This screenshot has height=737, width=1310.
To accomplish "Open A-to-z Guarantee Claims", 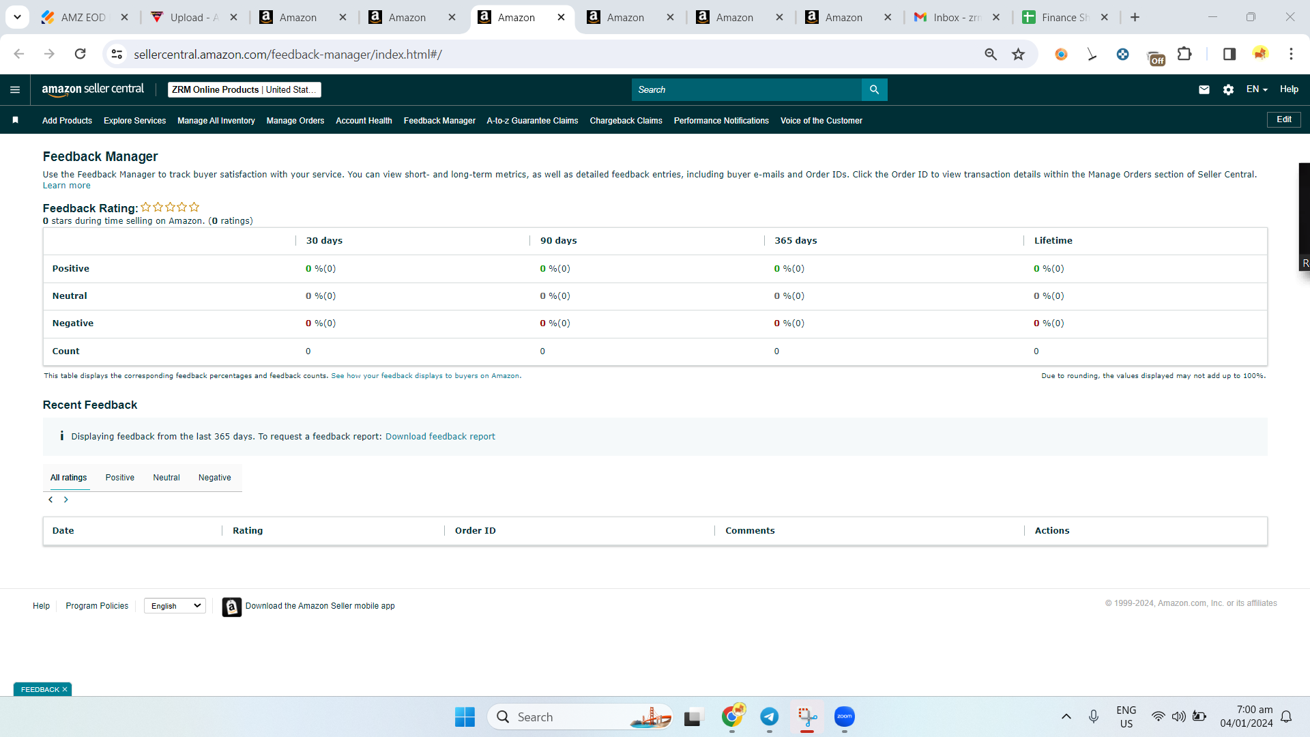I will tap(532, 121).
